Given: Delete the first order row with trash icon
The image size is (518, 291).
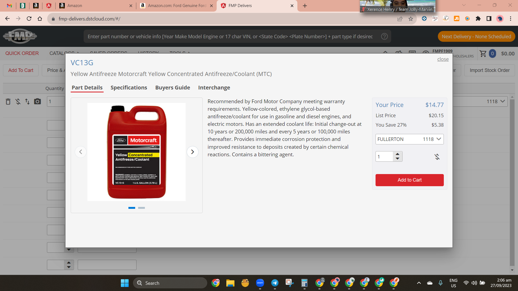Looking at the screenshot, I should [x=8, y=102].
